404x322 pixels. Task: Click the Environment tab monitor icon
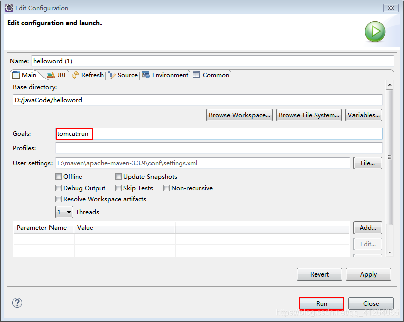click(x=146, y=75)
